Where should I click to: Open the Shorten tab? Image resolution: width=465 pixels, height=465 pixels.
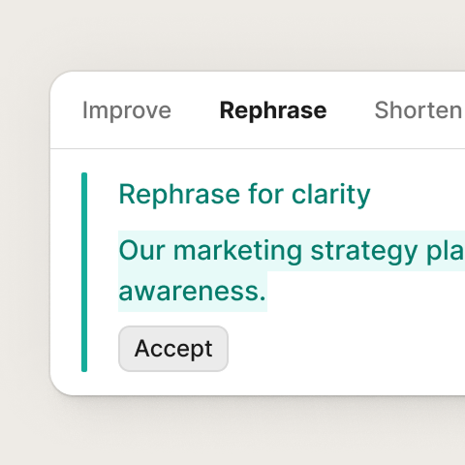coord(419,110)
